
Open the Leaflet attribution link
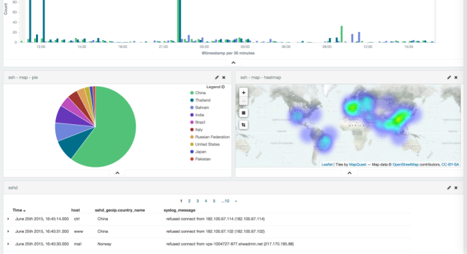(x=327, y=164)
